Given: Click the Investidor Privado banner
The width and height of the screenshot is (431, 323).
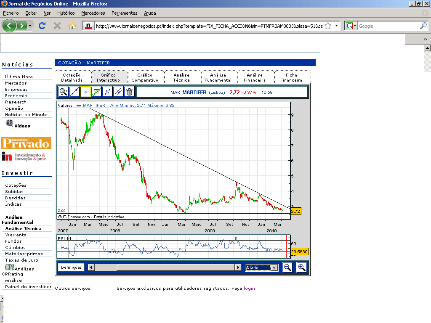Looking at the screenshot, I should (x=26, y=143).
